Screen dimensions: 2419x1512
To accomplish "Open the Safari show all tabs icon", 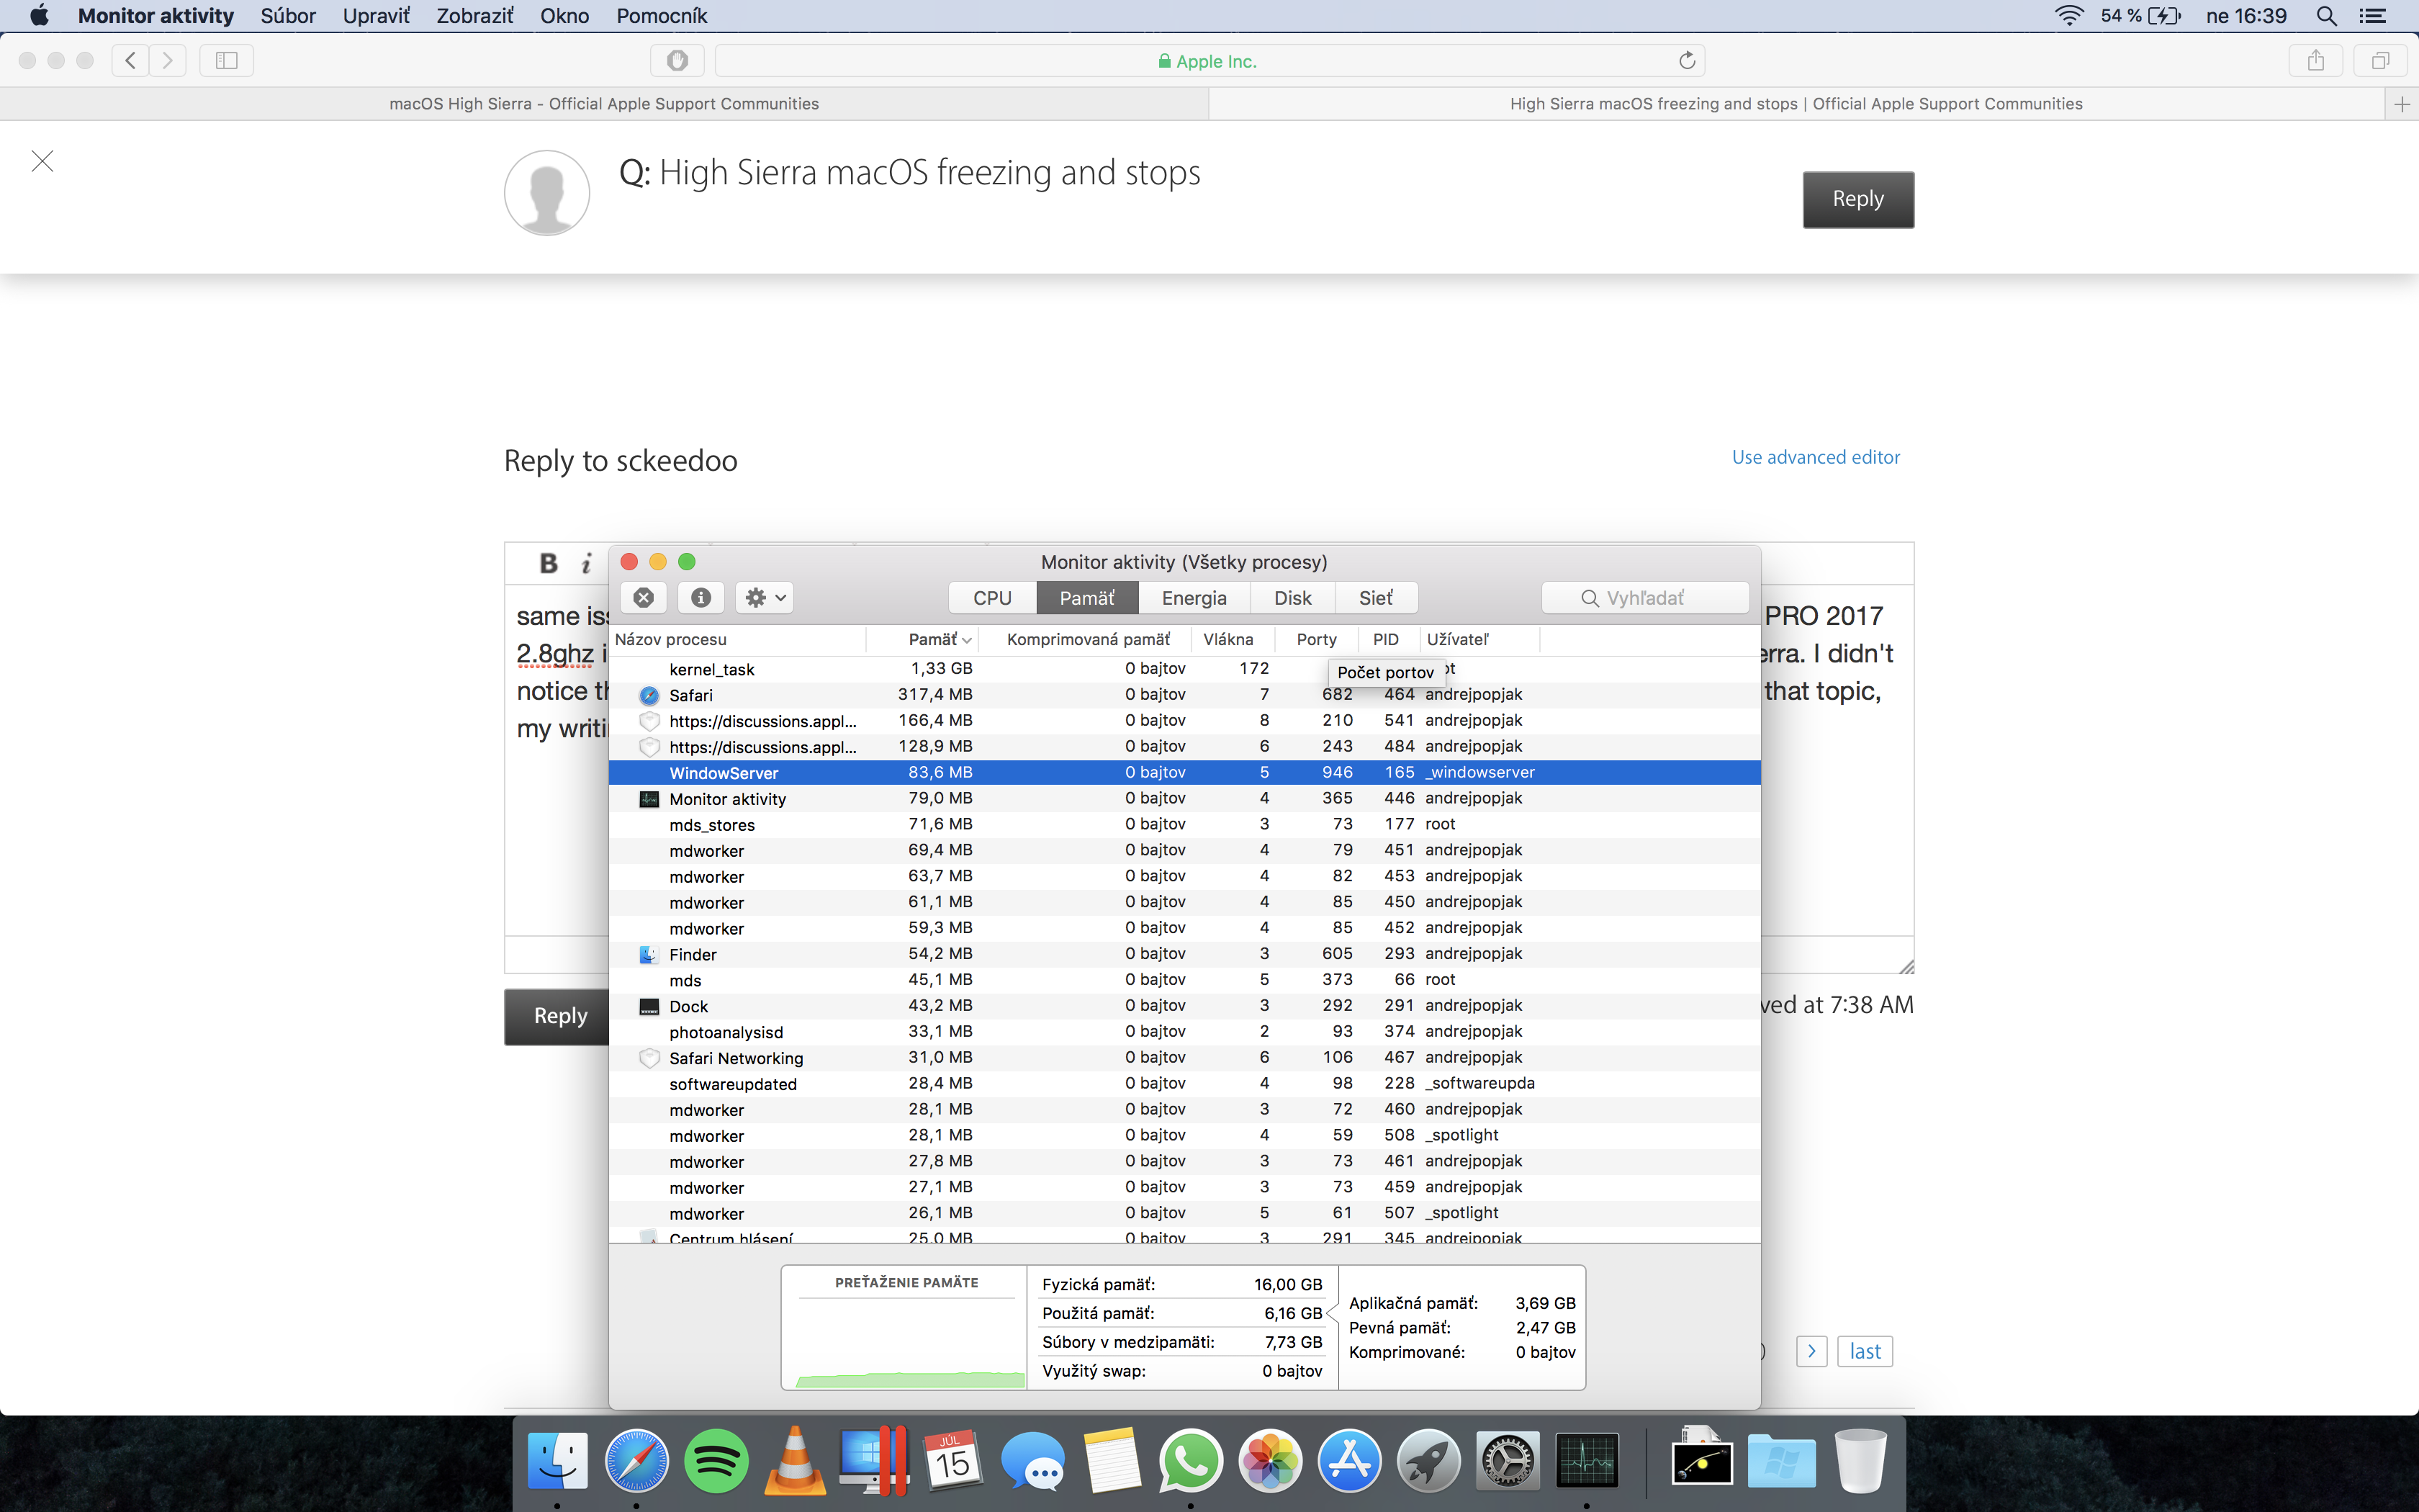I will pos(2380,60).
